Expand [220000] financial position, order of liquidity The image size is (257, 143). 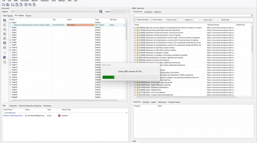[135, 35]
